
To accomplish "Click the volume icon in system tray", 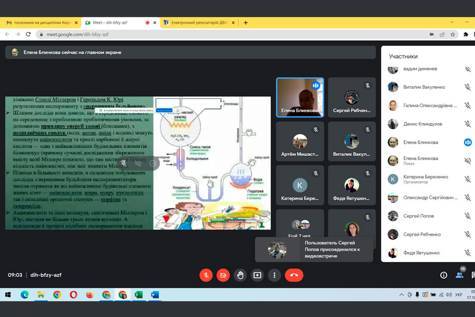I will pyautogui.click(x=449, y=295).
